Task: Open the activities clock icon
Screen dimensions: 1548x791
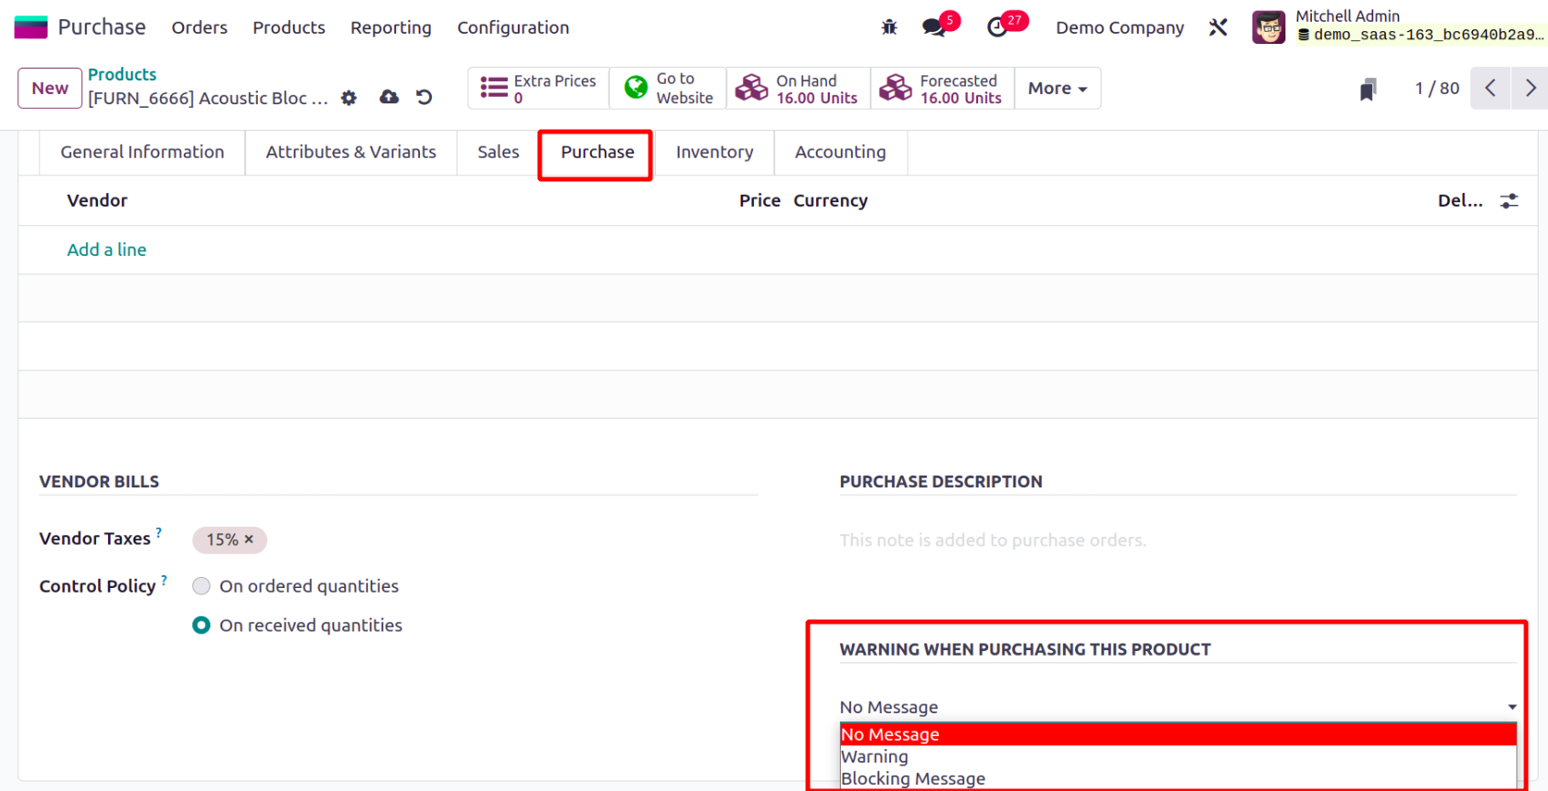Action: [997, 27]
